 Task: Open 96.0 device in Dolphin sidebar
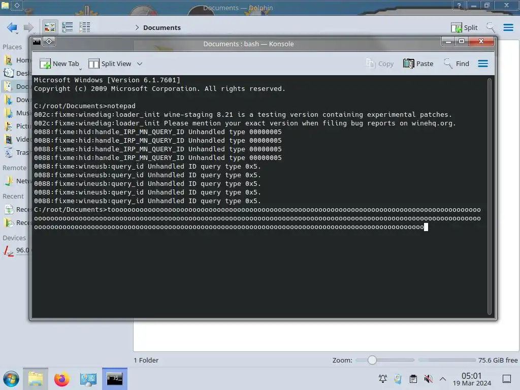[17, 250]
